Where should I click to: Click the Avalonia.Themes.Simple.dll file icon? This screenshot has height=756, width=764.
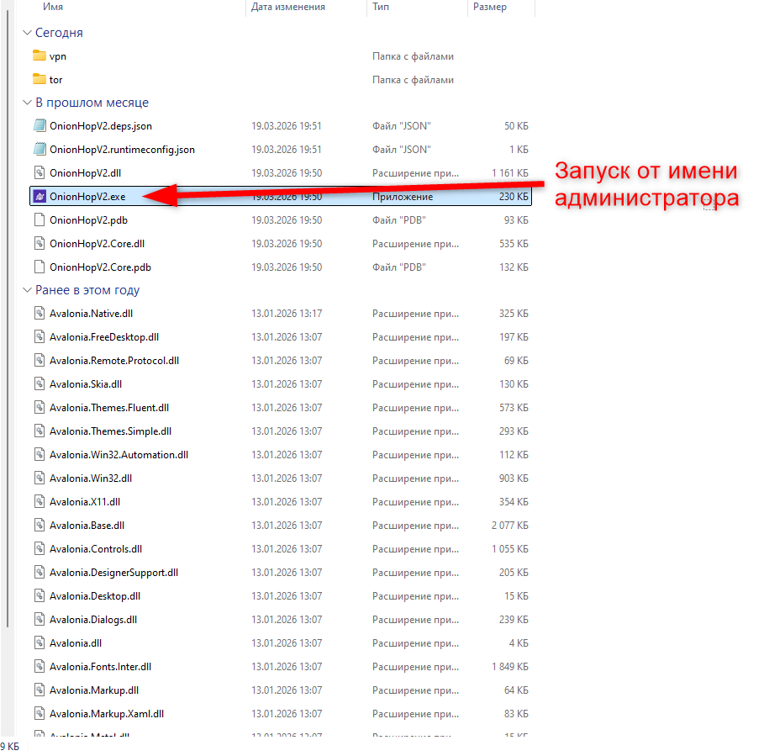click(x=40, y=431)
